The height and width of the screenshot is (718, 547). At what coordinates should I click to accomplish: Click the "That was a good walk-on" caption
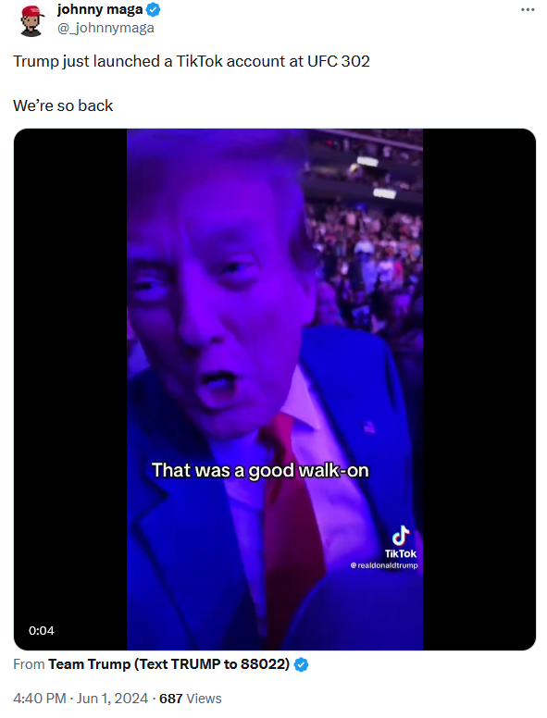(260, 470)
